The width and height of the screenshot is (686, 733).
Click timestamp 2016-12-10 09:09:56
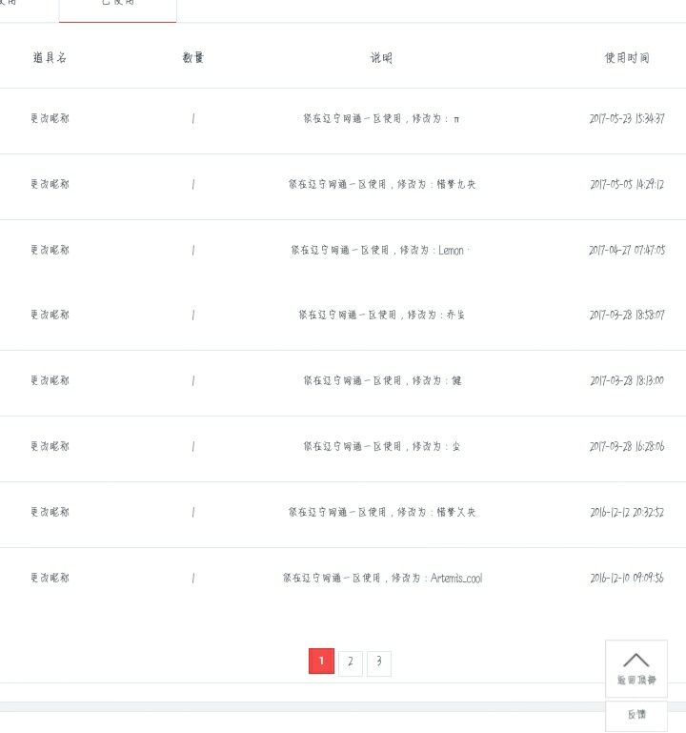tap(627, 578)
